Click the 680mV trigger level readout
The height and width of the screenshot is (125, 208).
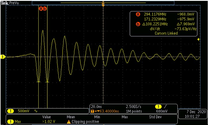162,112
